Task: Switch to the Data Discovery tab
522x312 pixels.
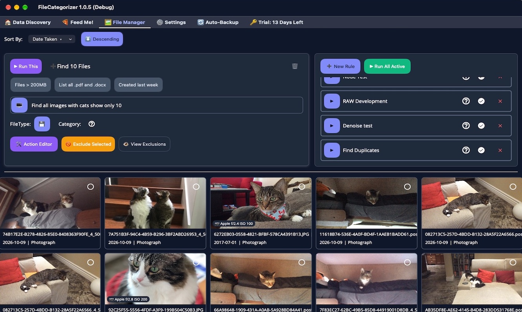Action: (28, 22)
